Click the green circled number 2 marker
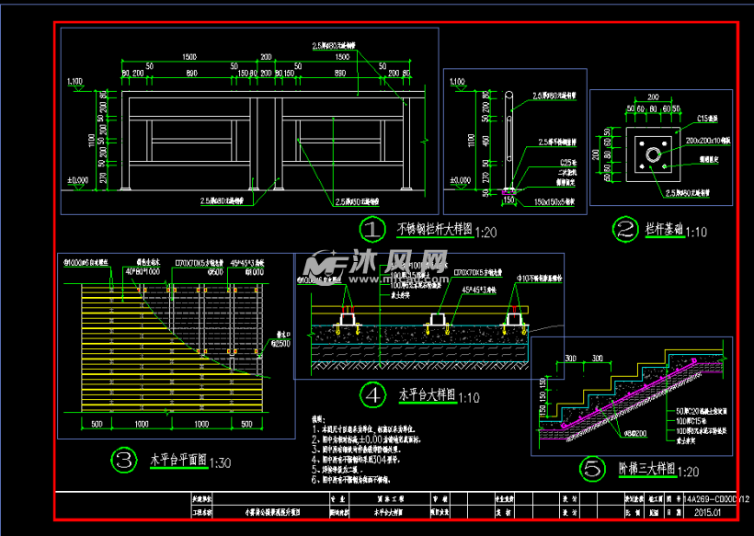The height and width of the screenshot is (536, 754). click(625, 229)
